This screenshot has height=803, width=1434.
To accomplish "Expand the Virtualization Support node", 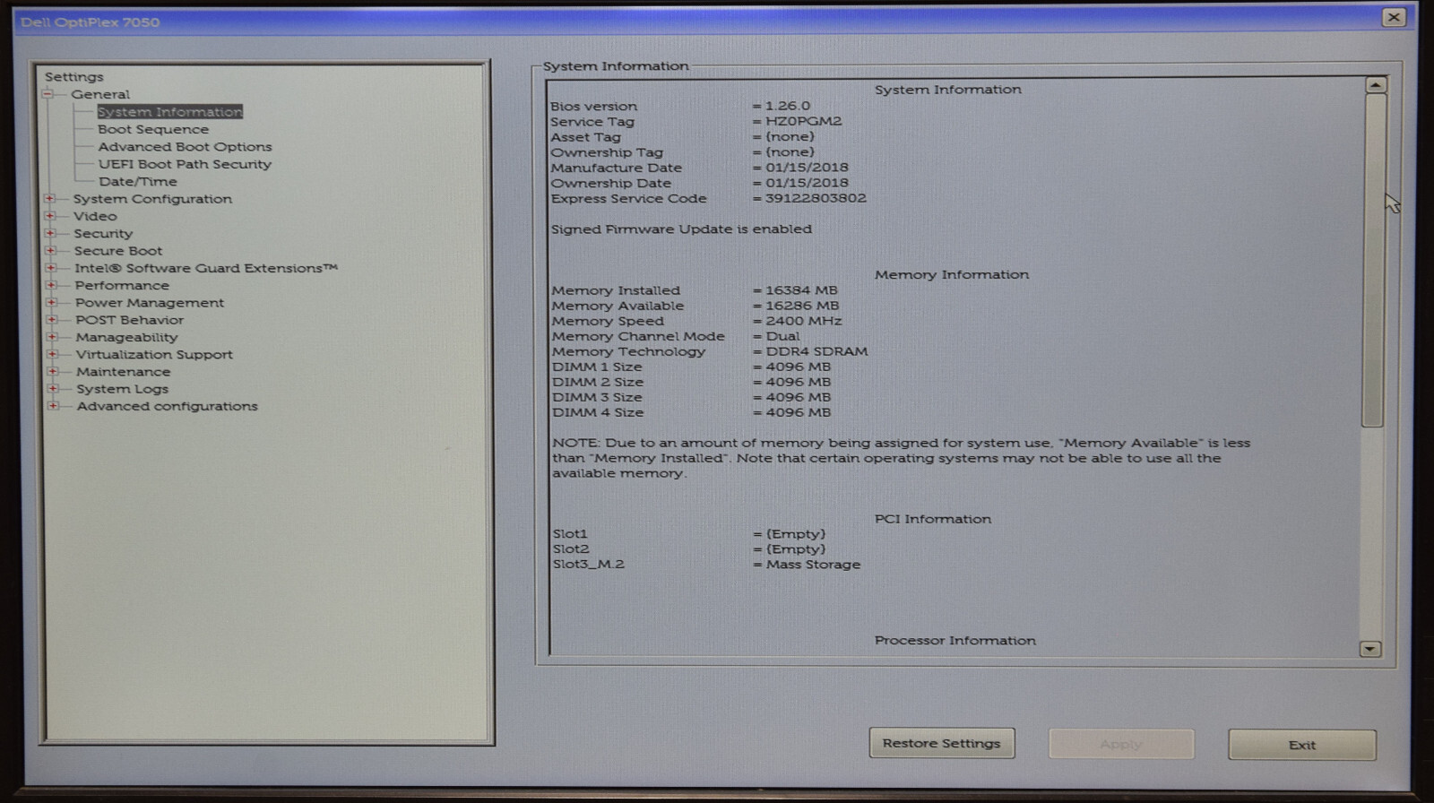I will [53, 354].
